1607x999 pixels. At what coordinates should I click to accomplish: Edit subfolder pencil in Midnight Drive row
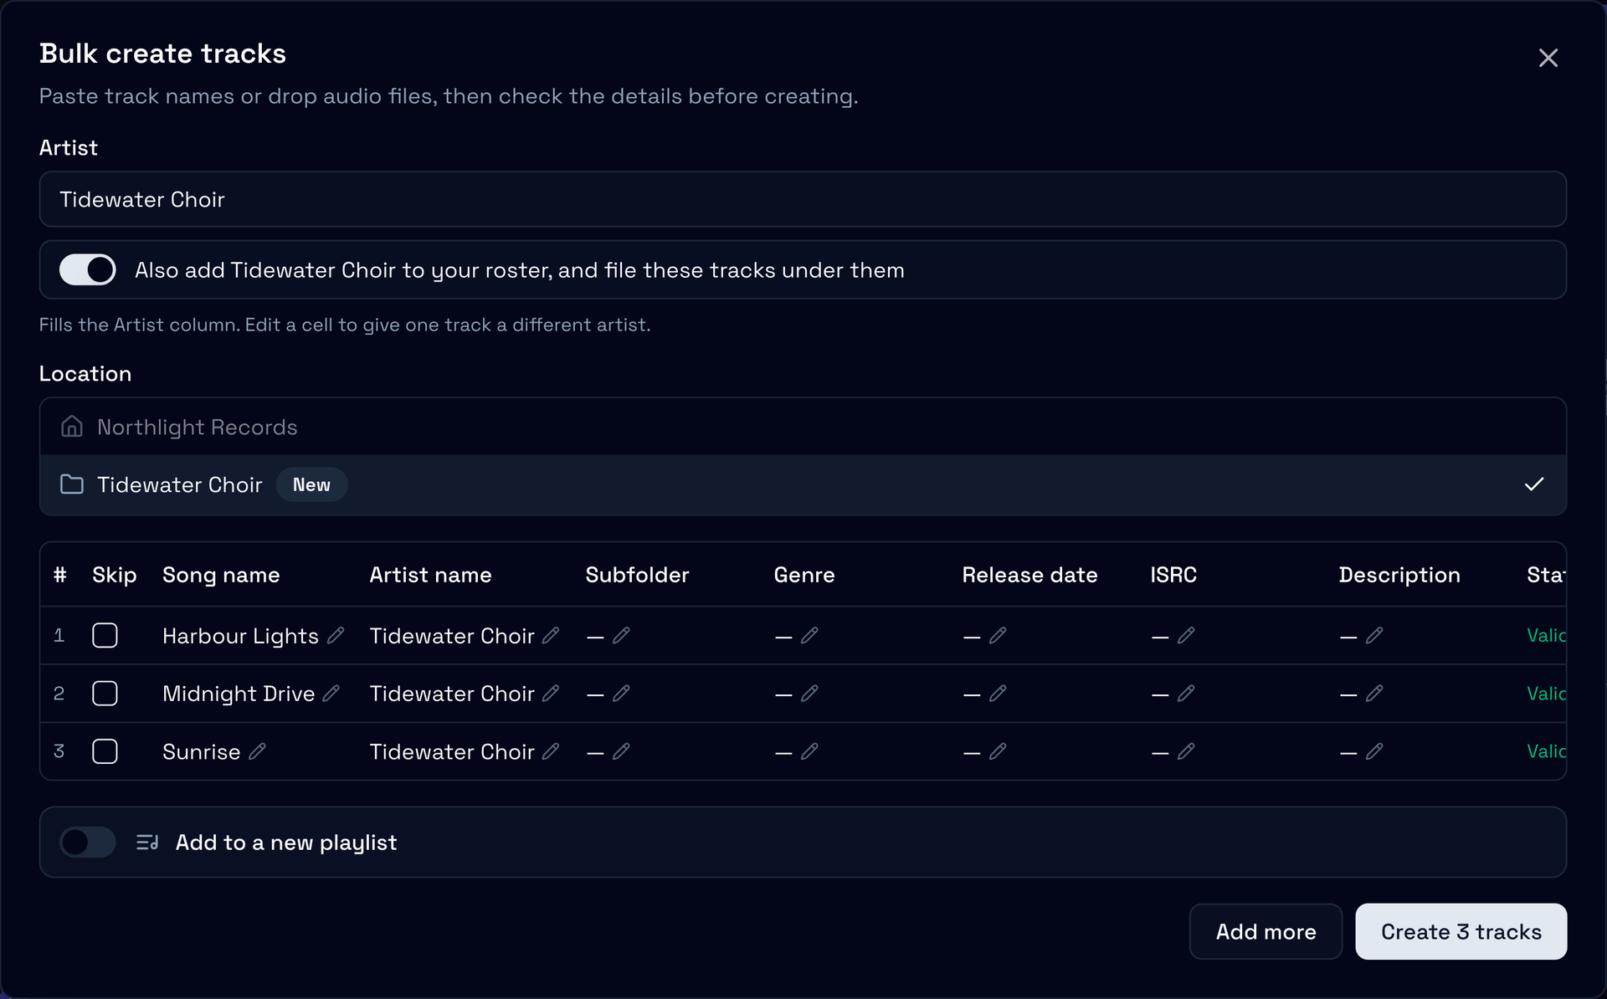[621, 693]
